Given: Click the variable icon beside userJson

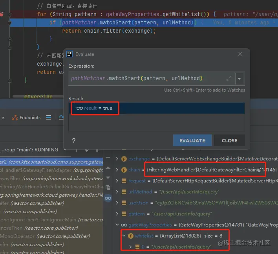Looking at the screenshot, I should pyautogui.click(x=124, y=203).
